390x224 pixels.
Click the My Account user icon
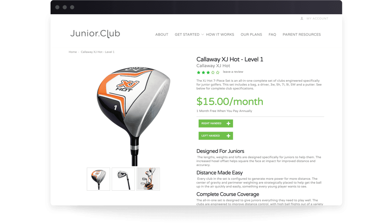(302, 18)
